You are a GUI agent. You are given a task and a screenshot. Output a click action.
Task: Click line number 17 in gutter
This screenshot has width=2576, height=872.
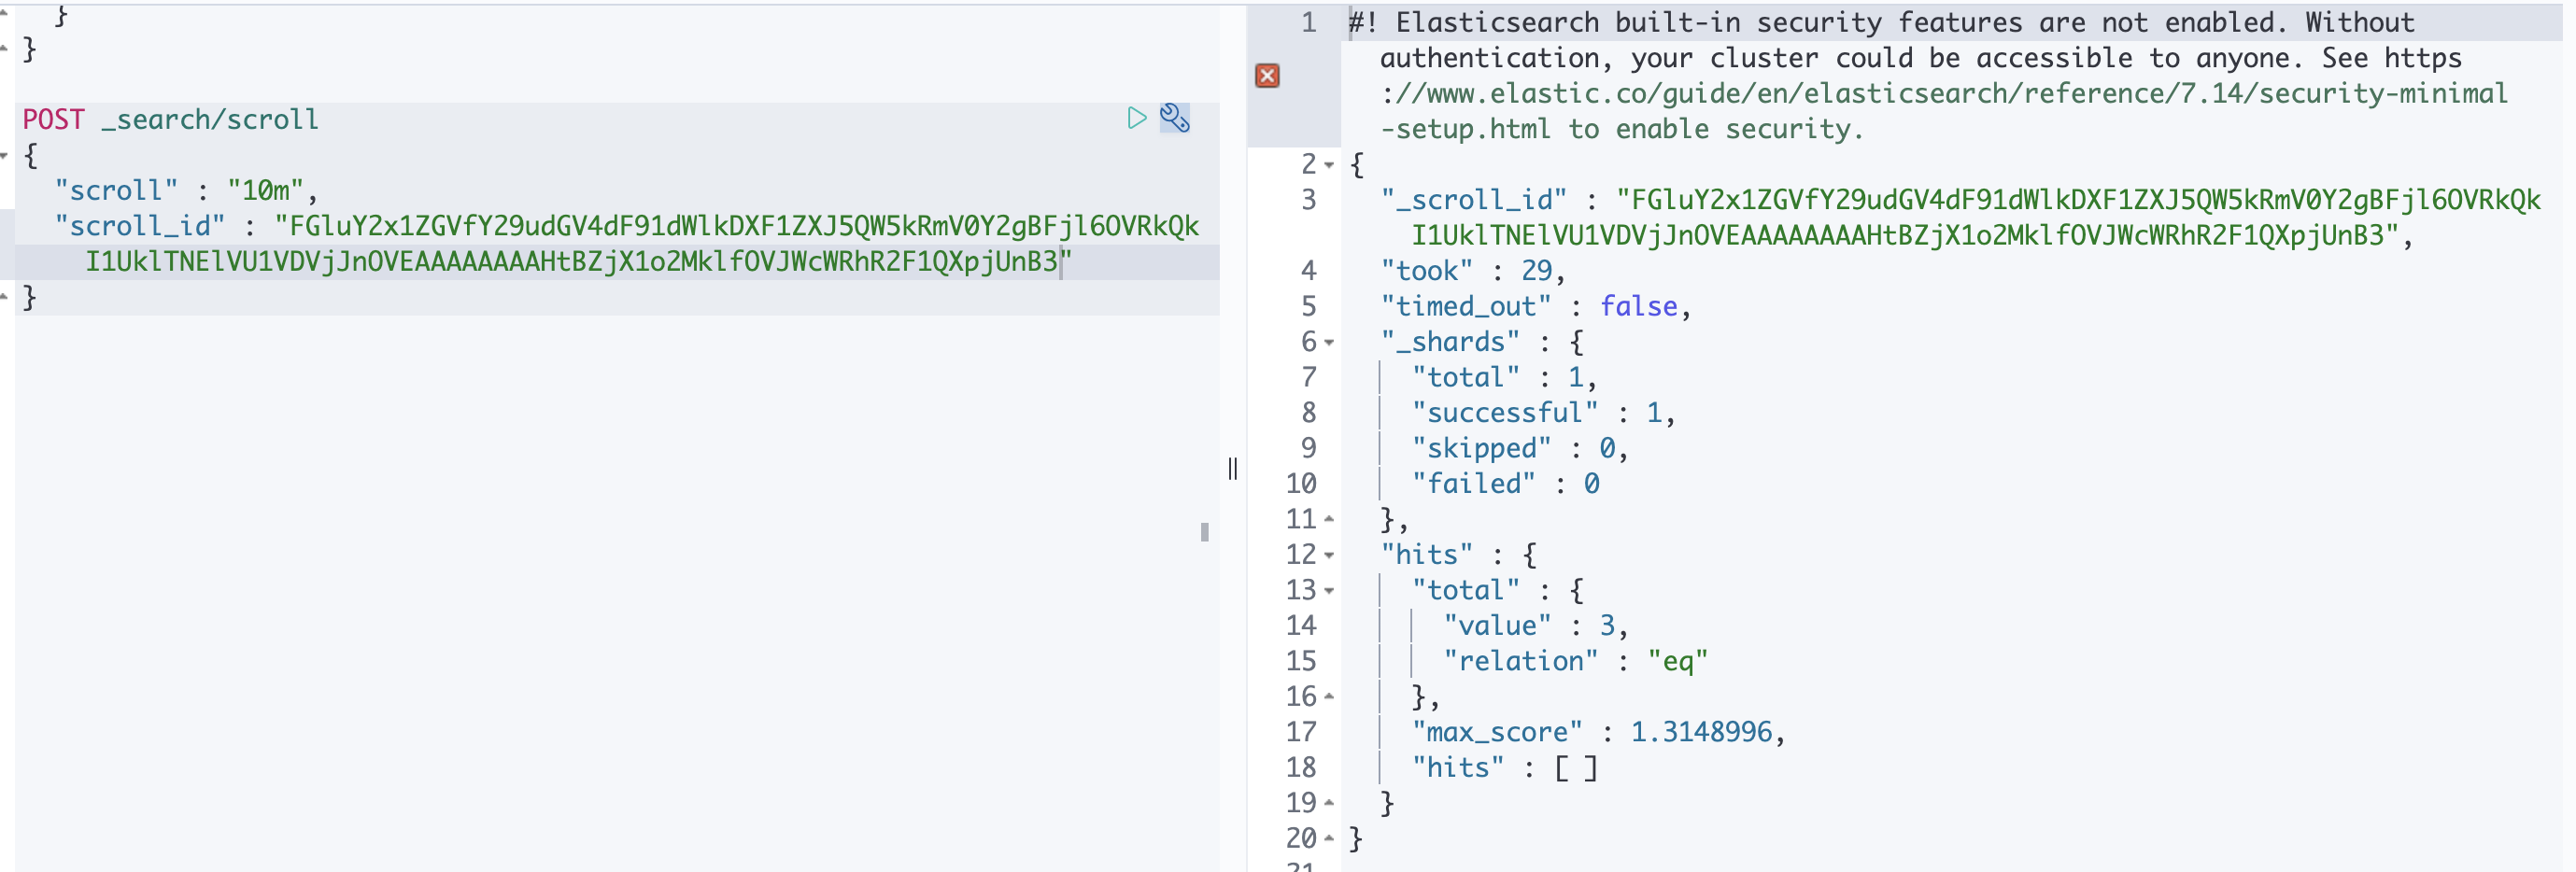pos(1300,732)
